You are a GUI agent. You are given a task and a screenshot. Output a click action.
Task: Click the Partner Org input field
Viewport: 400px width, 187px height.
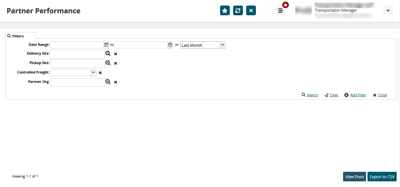[x=78, y=83]
